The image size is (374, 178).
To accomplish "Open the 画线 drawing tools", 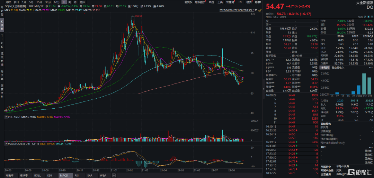I will (x=211, y=2).
